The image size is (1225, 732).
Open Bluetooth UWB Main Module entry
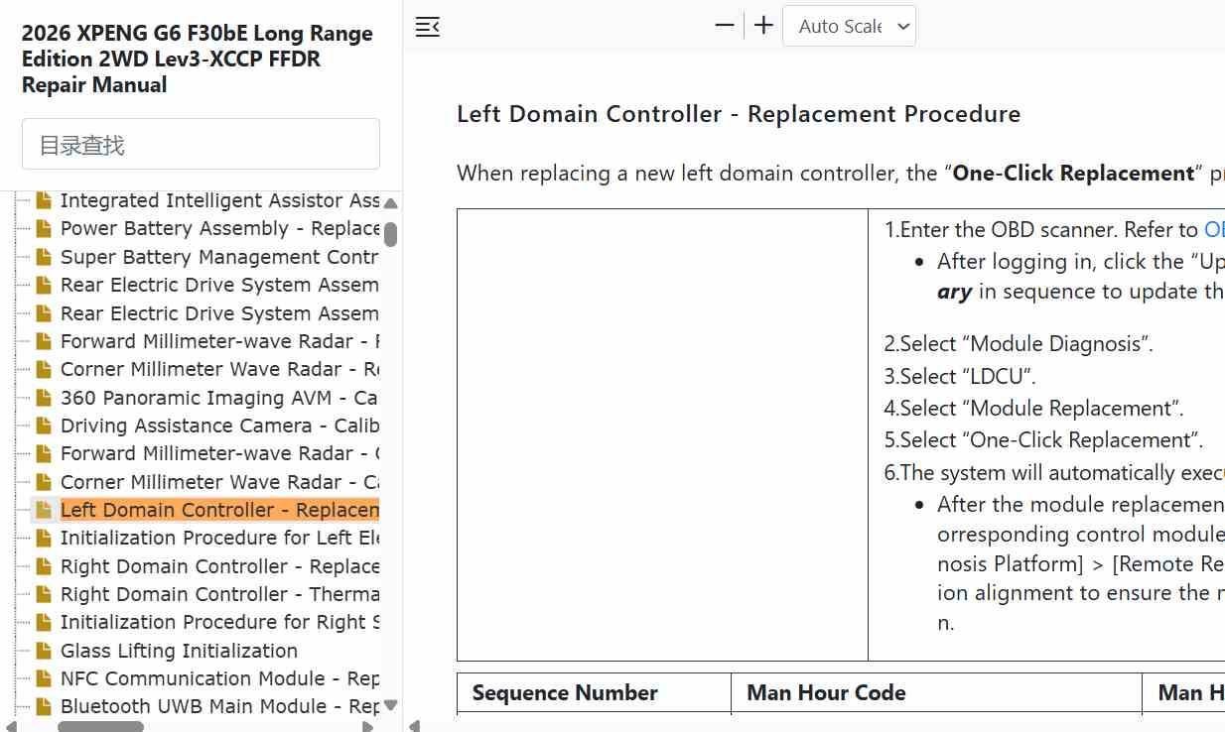pos(219,706)
